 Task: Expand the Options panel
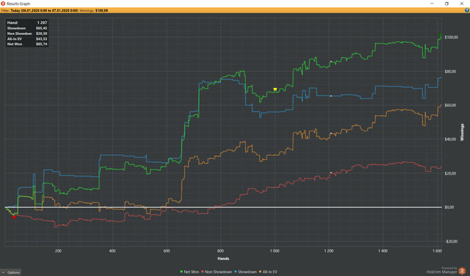[11, 272]
